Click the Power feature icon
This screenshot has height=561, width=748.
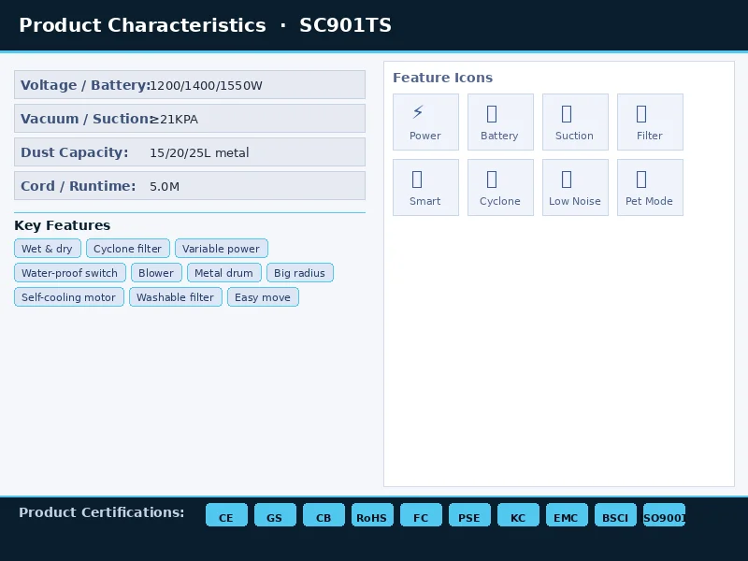(425, 122)
